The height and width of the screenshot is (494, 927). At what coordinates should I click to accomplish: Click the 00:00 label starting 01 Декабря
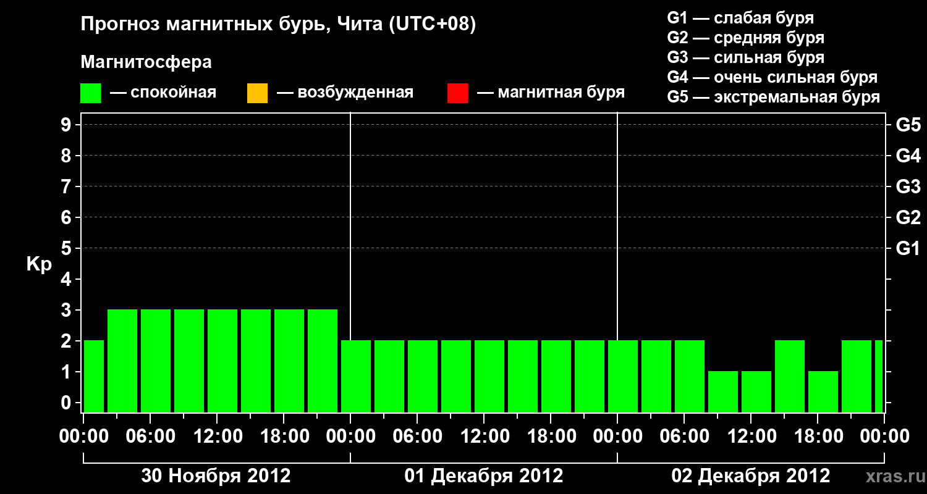tap(352, 437)
